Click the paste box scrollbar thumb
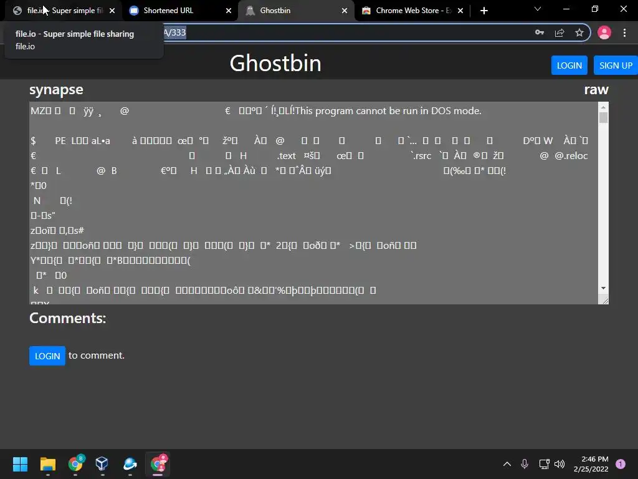 [x=603, y=117]
